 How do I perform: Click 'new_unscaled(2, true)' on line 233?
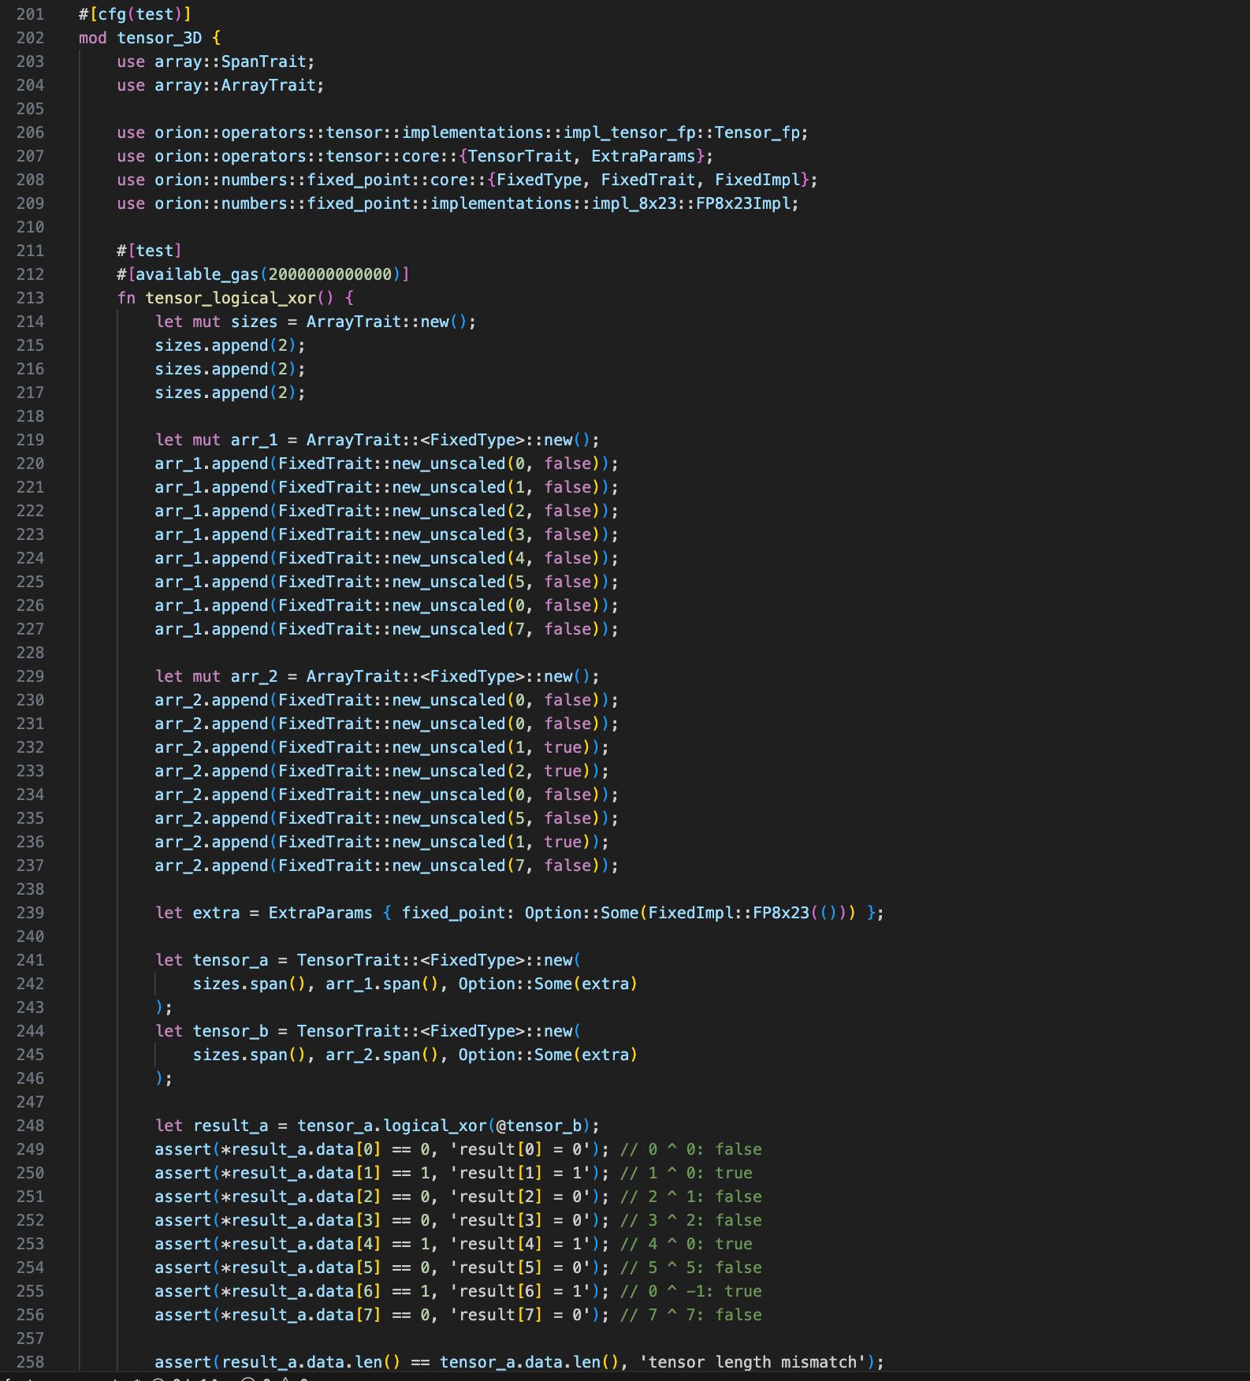(492, 771)
